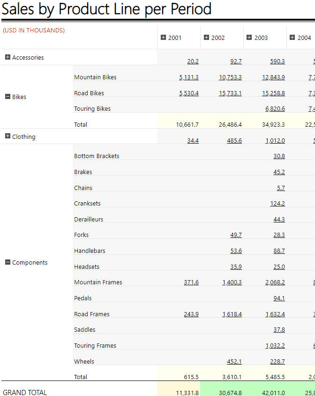The width and height of the screenshot is (315, 396).
Task: Select the Bottom Brackets row label
Action: coord(97,156)
